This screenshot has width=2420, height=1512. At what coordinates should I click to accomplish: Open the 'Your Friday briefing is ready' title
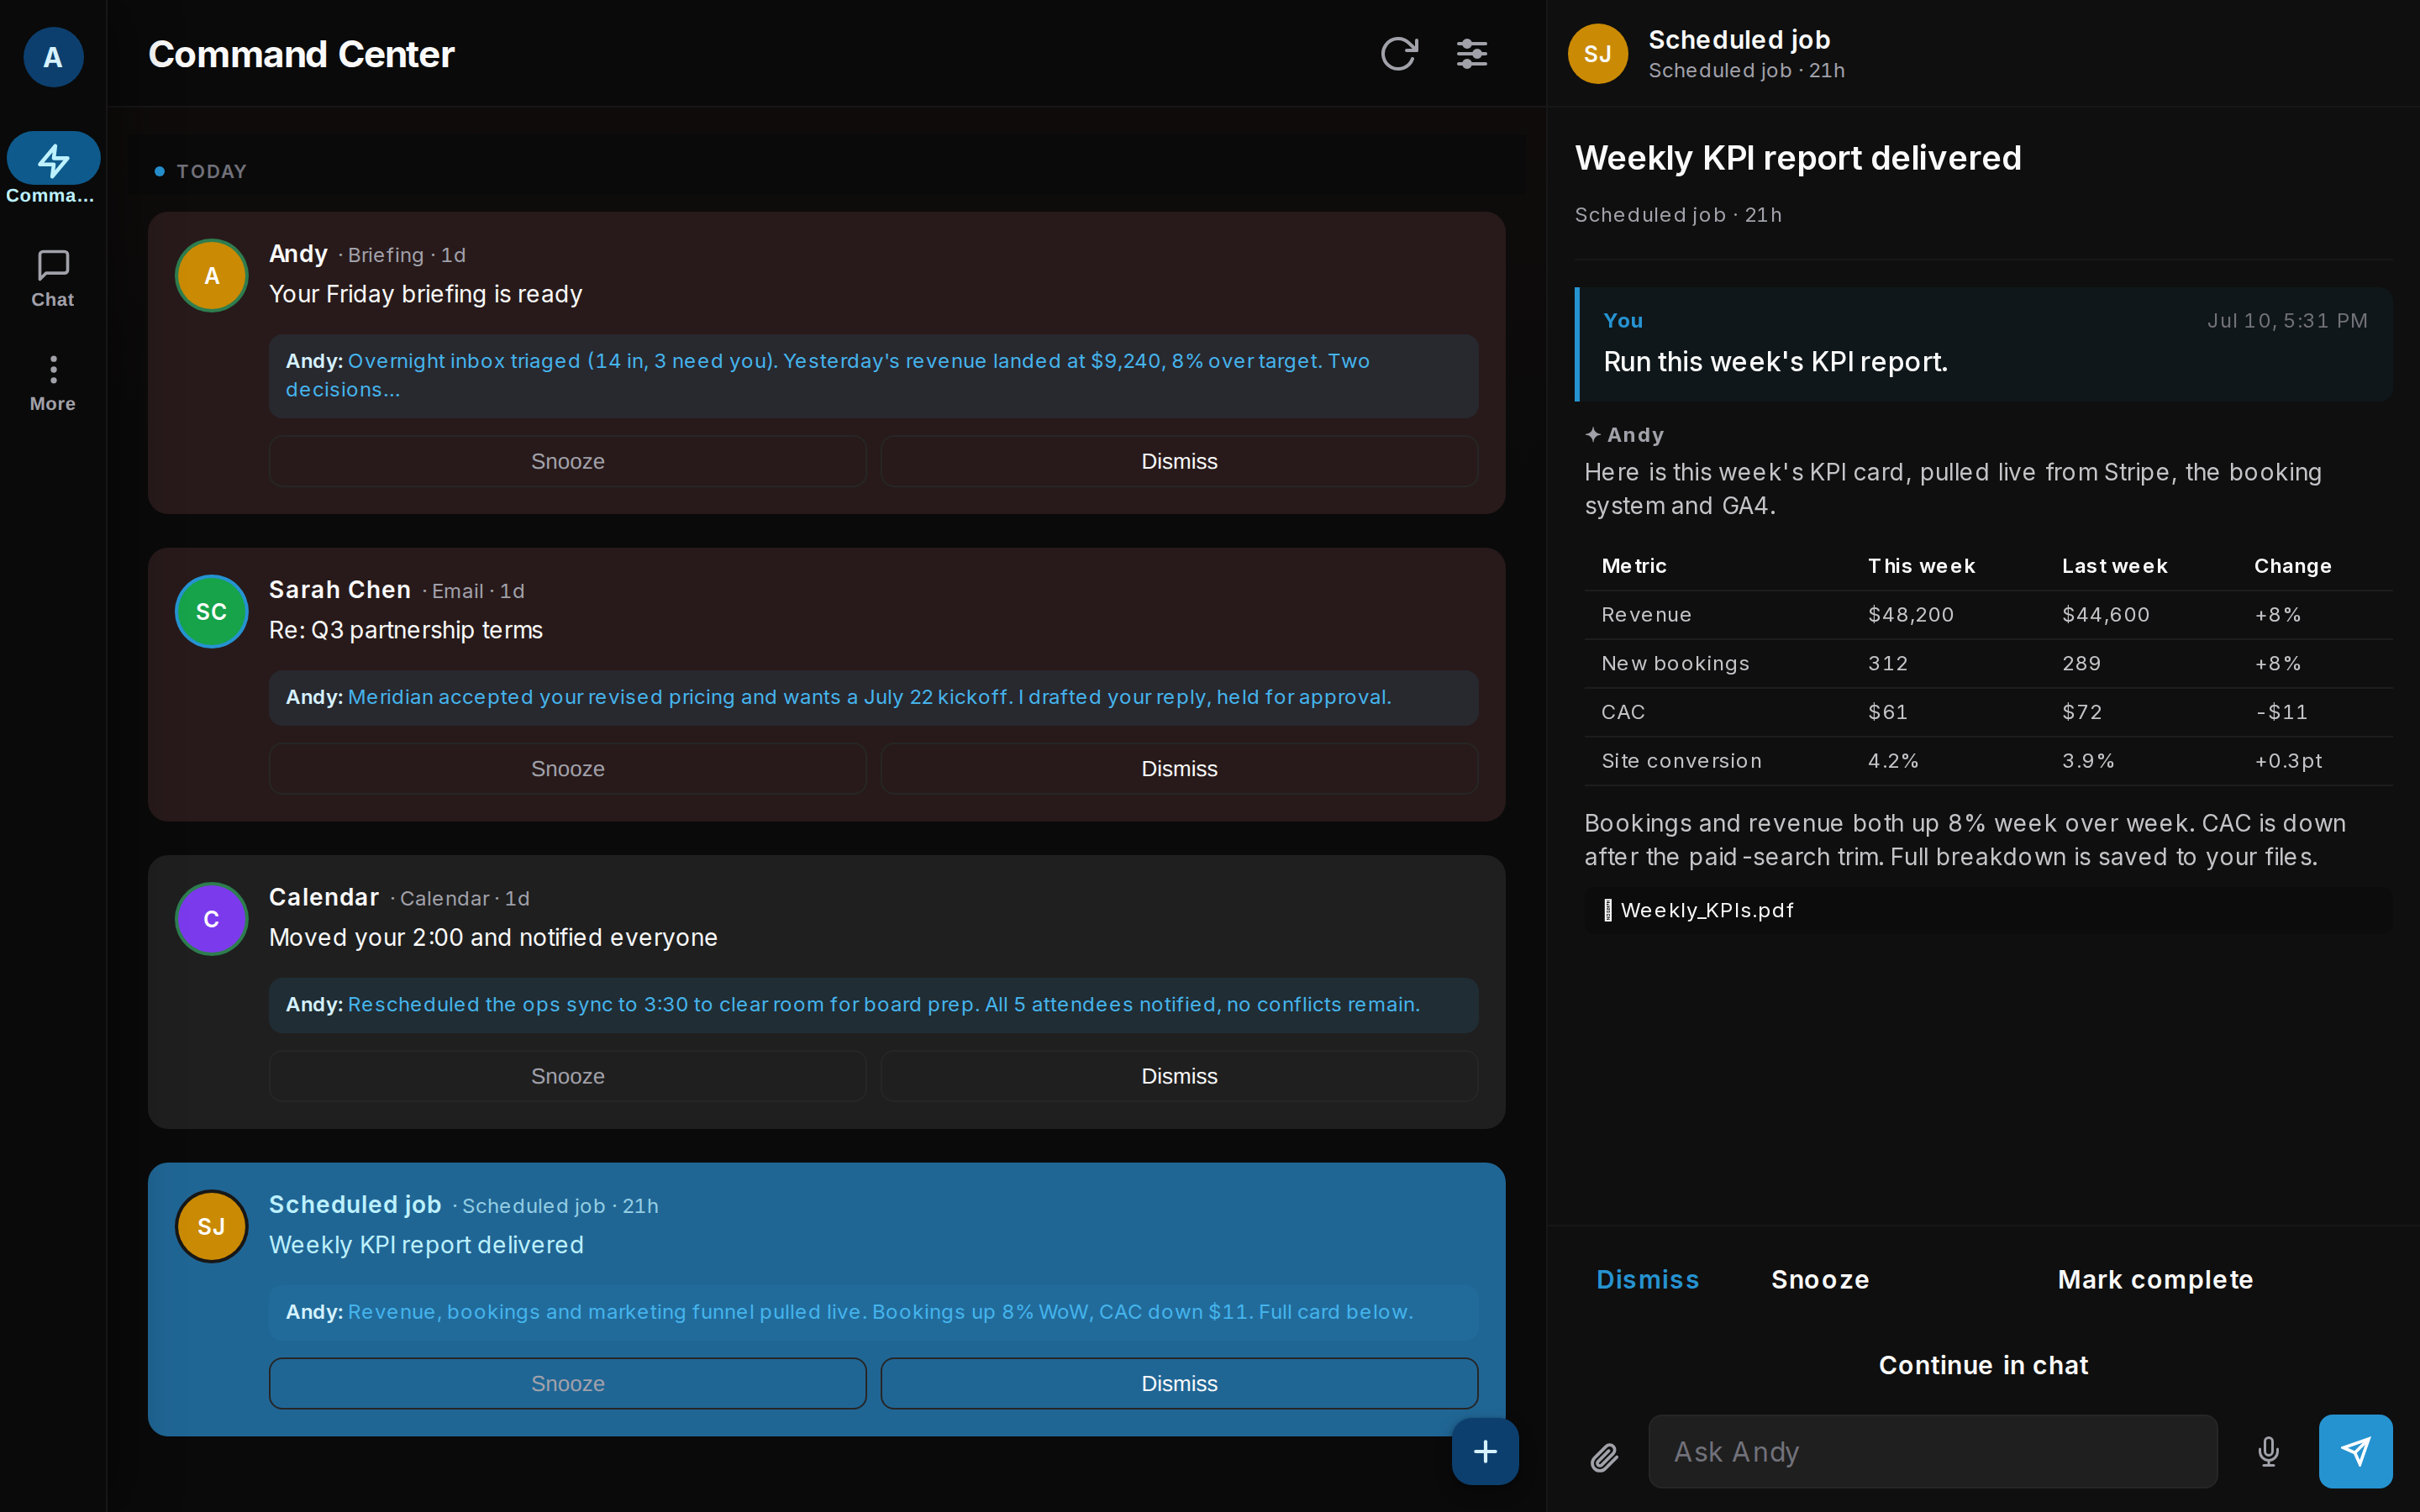click(x=425, y=294)
